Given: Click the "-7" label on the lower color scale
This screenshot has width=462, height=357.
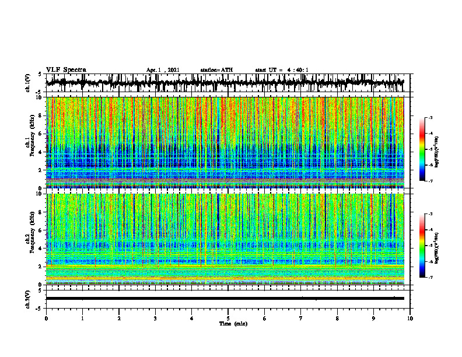Looking at the screenshot, I should point(430,278).
